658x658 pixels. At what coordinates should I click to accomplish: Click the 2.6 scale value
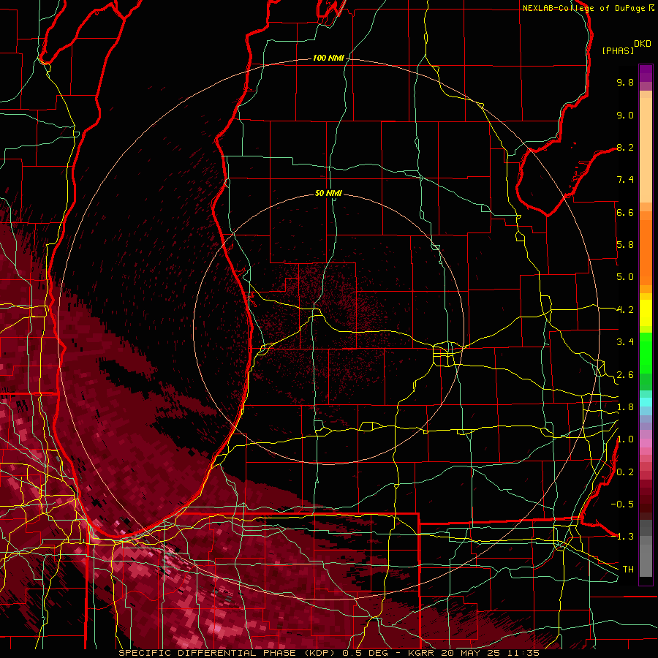click(625, 374)
